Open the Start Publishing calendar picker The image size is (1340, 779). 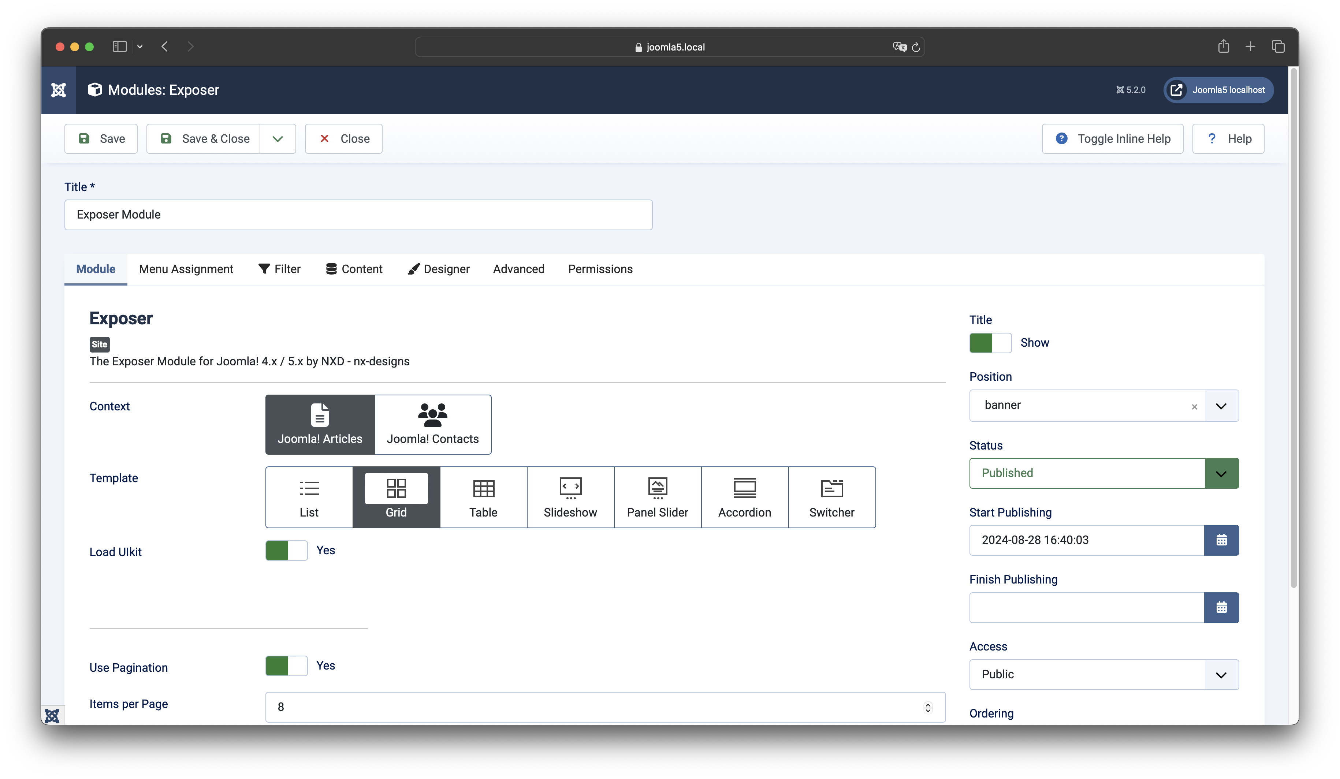click(x=1221, y=540)
